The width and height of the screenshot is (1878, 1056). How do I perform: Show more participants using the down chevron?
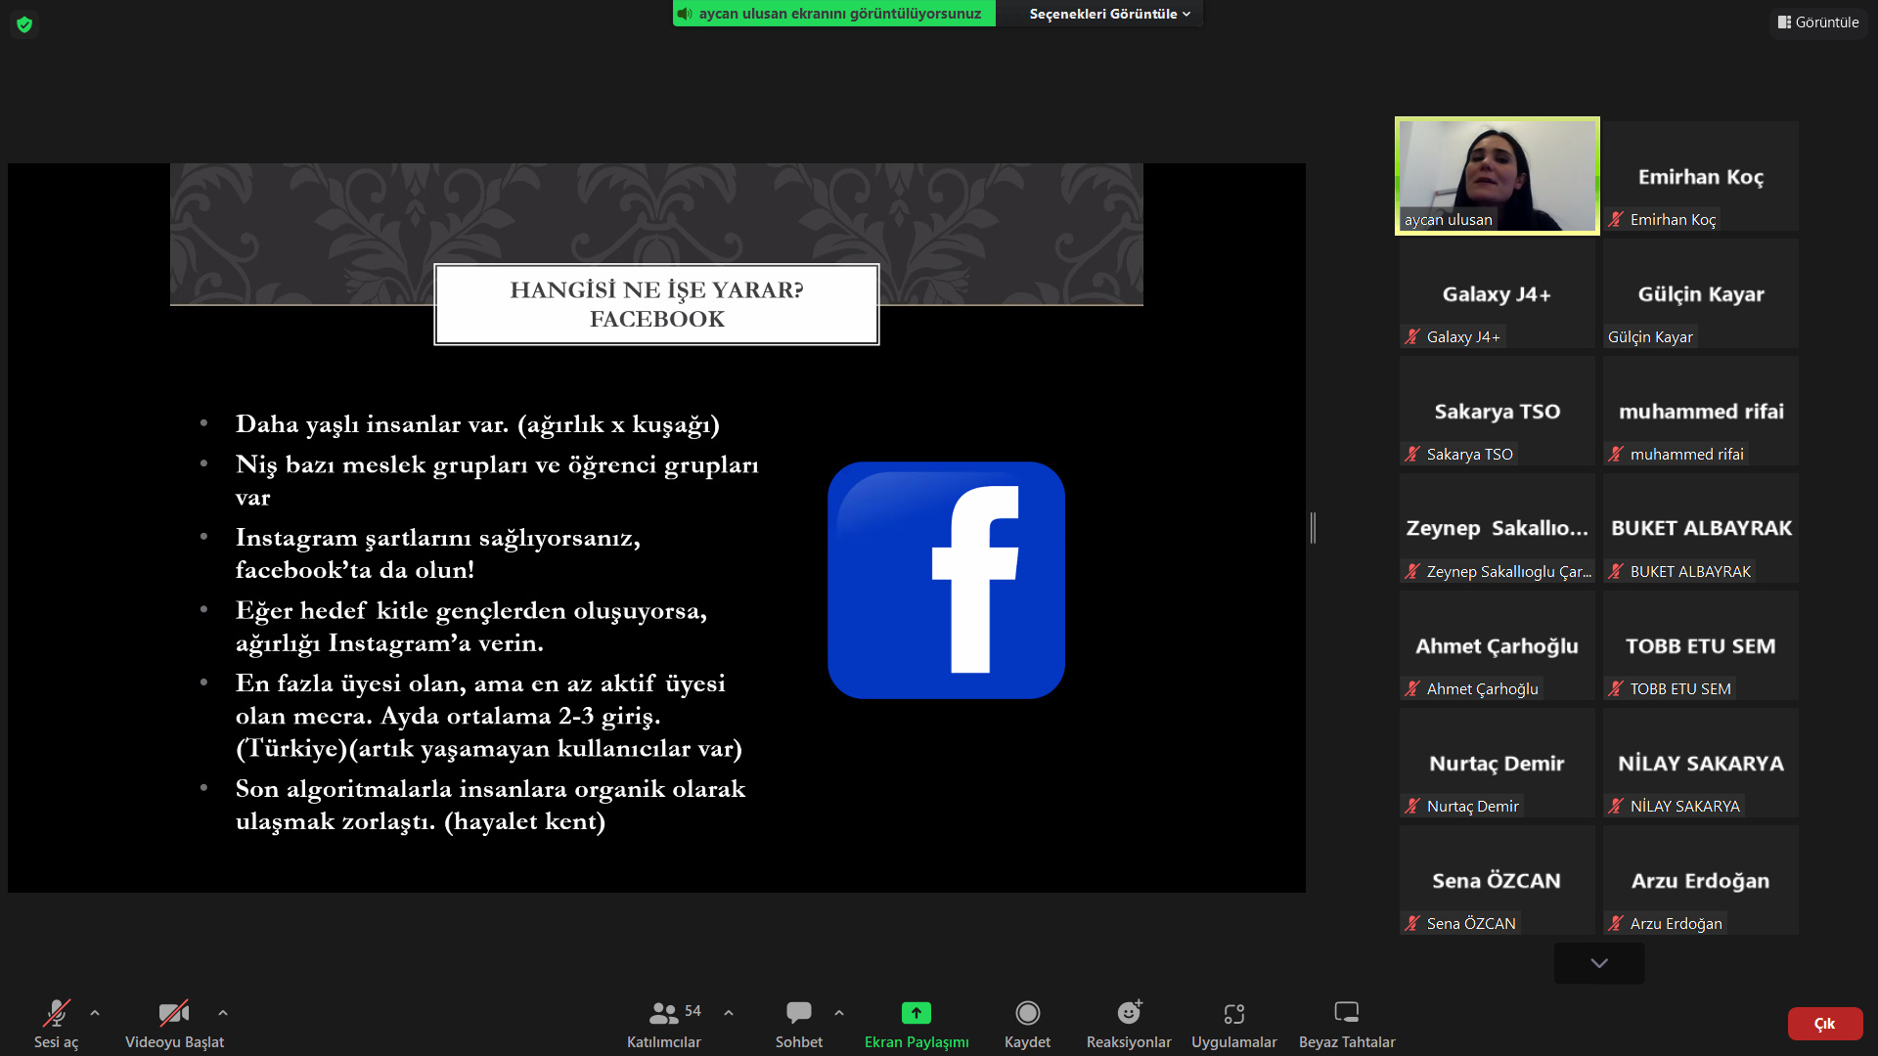[1599, 963]
